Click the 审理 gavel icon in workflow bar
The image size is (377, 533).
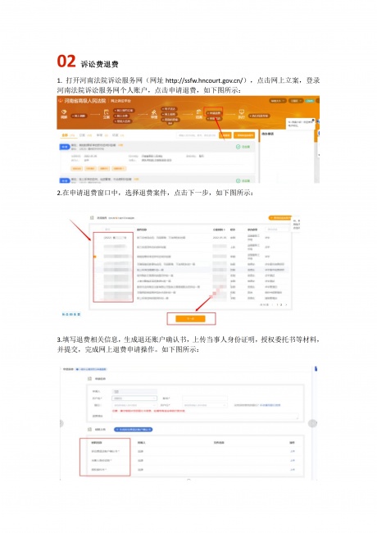click(x=154, y=112)
